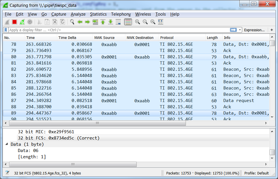
Task: Sort by Time Delta column header
Action: point(75,38)
